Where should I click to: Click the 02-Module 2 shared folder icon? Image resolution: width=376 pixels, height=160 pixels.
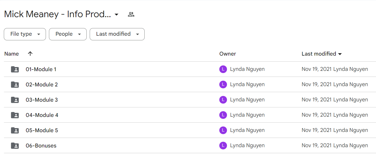[15, 84]
